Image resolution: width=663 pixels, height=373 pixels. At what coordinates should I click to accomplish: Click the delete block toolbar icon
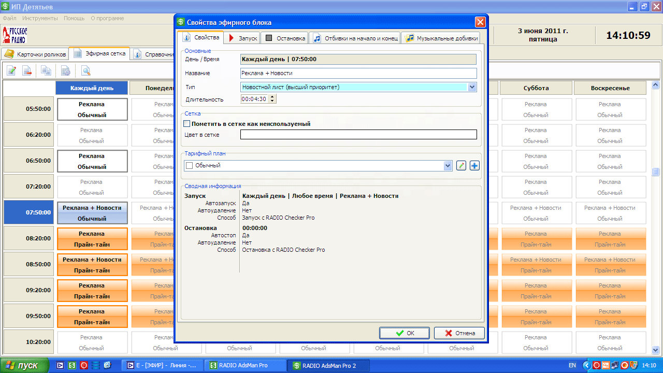tap(27, 71)
